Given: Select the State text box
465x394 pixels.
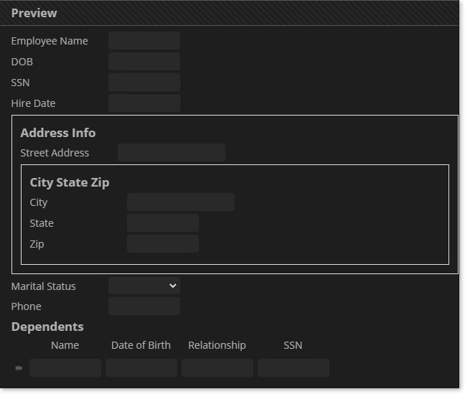Looking at the screenshot, I should [163, 223].
